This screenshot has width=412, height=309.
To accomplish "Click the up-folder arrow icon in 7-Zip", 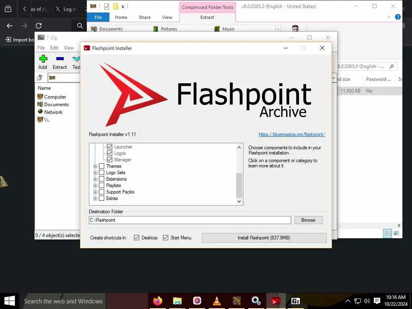I will pos(40,78).
